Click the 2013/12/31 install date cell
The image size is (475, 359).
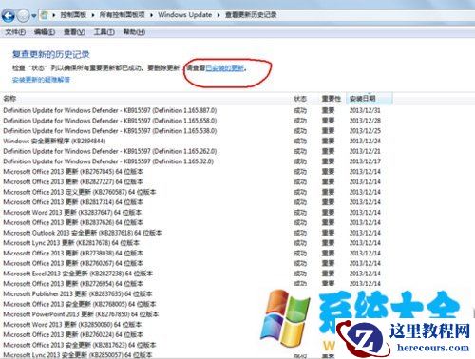[365, 110]
